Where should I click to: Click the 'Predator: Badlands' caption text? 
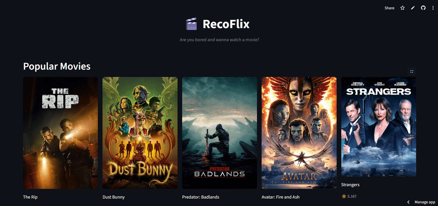(201, 197)
